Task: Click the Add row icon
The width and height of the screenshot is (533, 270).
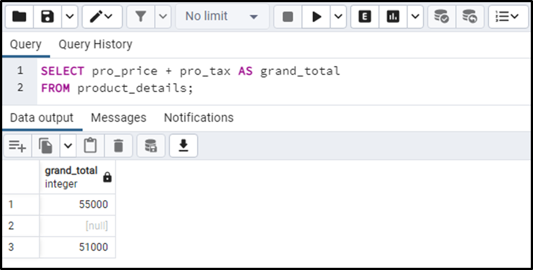Action: 18,146
